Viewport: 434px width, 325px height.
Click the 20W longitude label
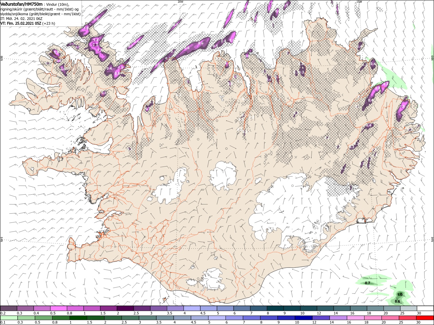(180, 2)
